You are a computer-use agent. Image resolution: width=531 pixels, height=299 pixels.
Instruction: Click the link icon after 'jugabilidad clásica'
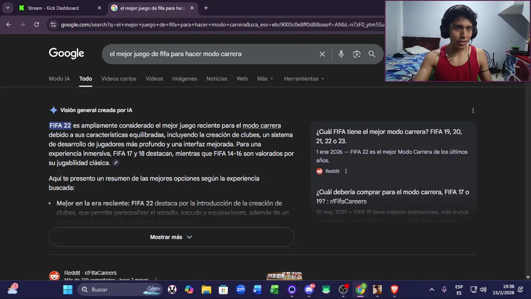[116, 163]
